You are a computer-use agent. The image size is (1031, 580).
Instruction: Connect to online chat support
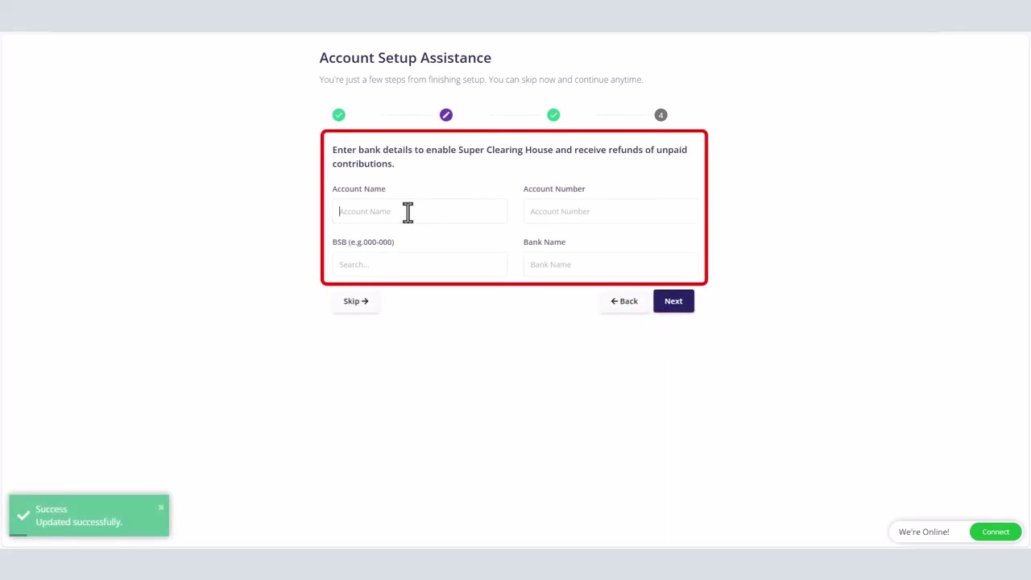click(996, 532)
